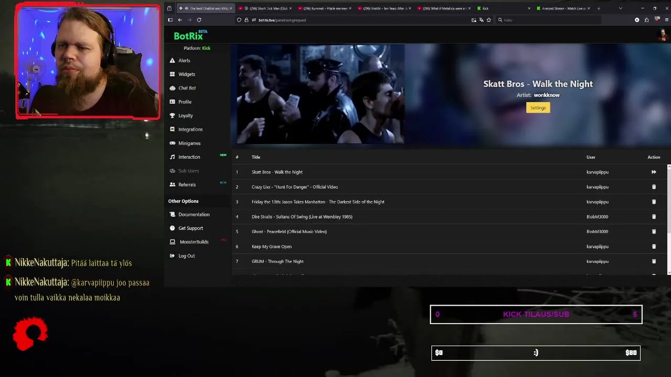Go to the Chat Bot section
Image resolution: width=671 pixels, height=377 pixels.
(x=183, y=88)
